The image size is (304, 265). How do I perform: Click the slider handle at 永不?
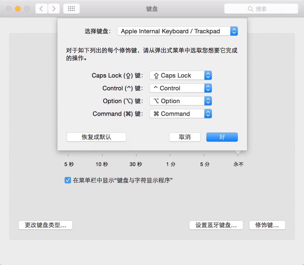[x=238, y=152]
